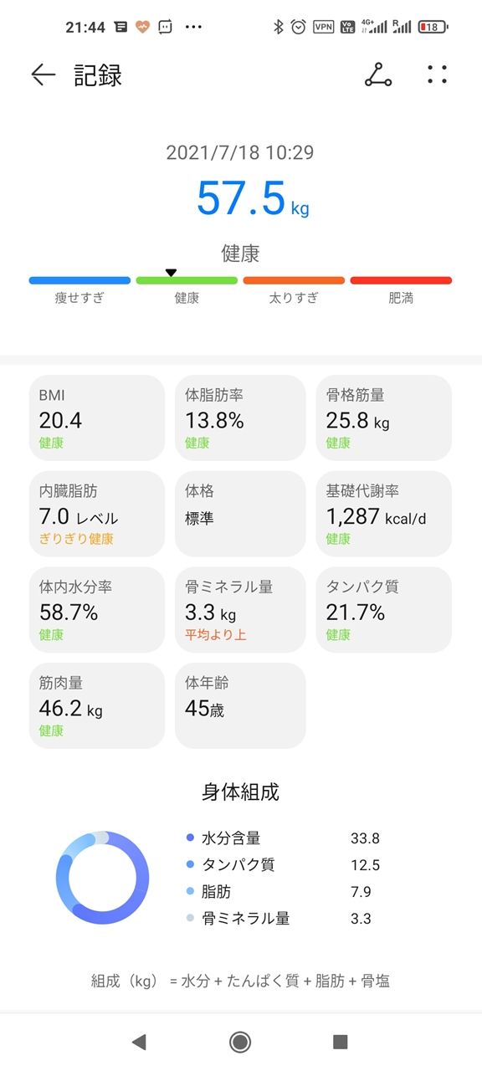
Task: Tap the 身体組成 donut chart
Action: [x=102, y=878]
